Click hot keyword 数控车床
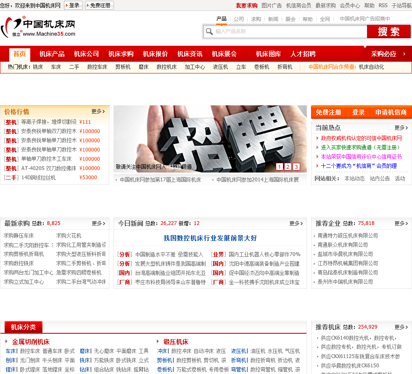 (x=97, y=67)
